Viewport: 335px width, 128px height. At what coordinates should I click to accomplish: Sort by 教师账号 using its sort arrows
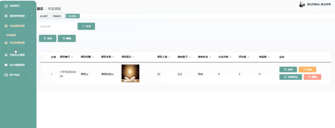pos(190,57)
